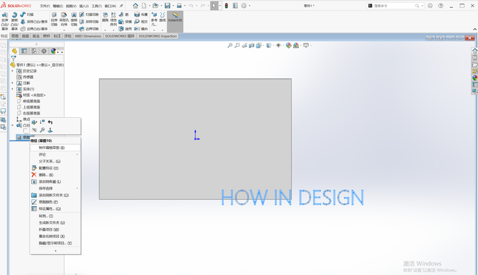Pin the menu bar with the pushpin icon
This screenshot has height=275, width=478.
coord(121,6)
